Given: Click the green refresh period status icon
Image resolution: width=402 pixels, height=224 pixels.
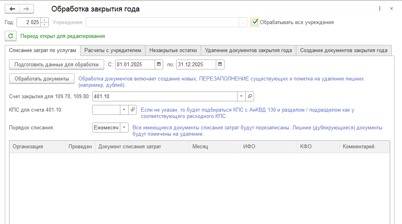Looking at the screenshot, I should pos(11,36).
